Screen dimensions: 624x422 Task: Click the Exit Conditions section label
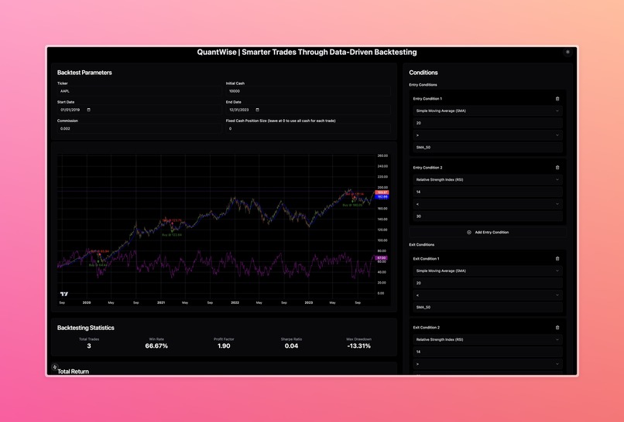(422, 245)
